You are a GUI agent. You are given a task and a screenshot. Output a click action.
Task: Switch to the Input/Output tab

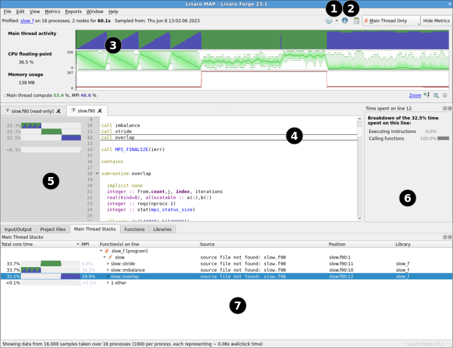[x=18, y=229]
